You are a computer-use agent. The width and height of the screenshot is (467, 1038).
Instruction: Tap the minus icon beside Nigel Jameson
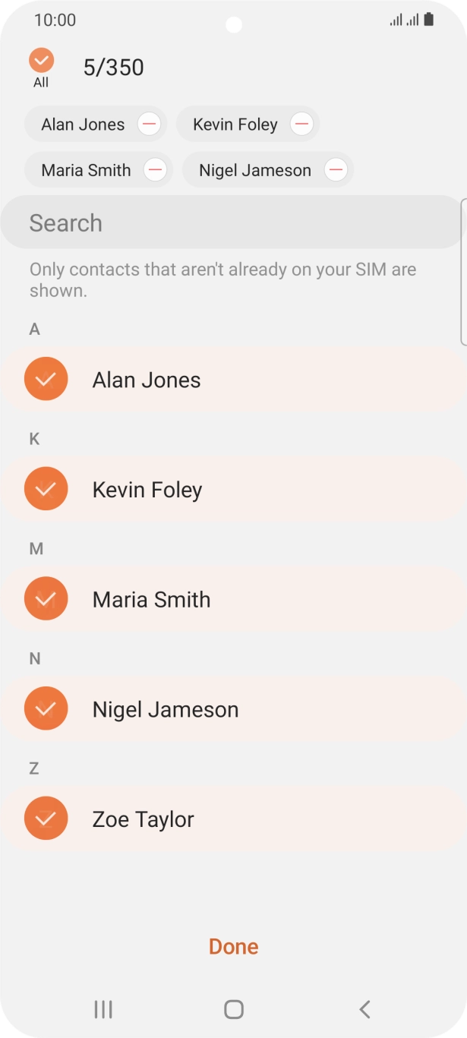(x=336, y=170)
